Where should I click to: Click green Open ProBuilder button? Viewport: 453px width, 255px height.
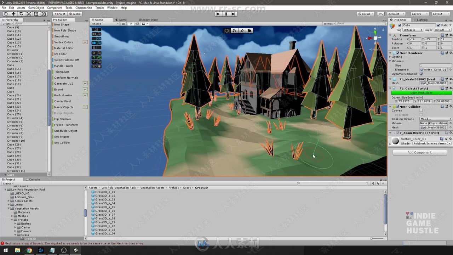pyautogui.click(x=422, y=93)
